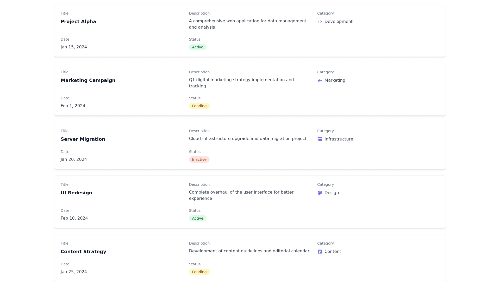Click the Development code brackets icon
This screenshot has height=281, width=500.
coord(320,22)
